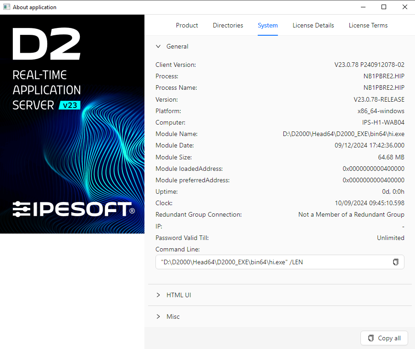Show the License Terms tab
Image resolution: width=415 pixels, height=349 pixels.
click(368, 25)
